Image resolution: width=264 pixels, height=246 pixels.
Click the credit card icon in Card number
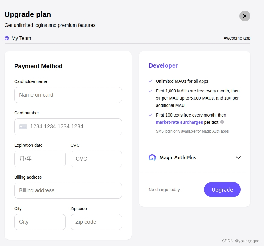tap(23, 127)
